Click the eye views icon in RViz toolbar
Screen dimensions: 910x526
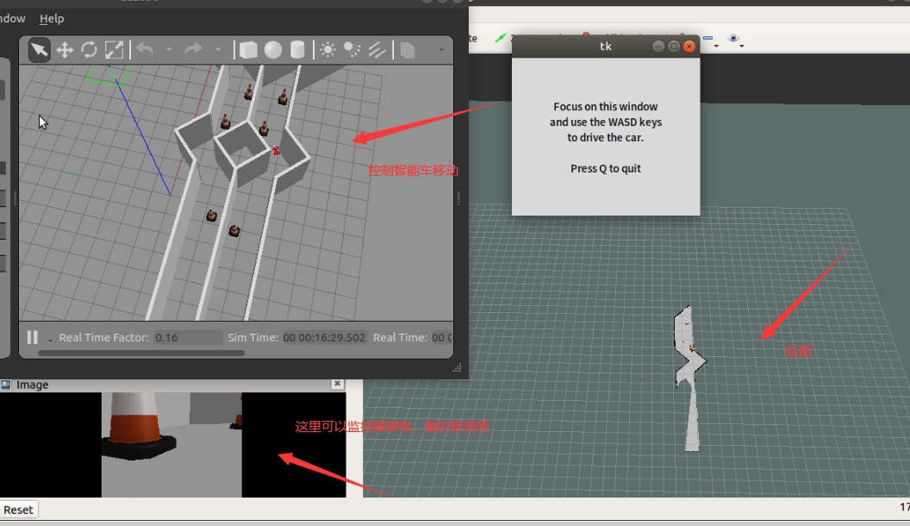(733, 38)
